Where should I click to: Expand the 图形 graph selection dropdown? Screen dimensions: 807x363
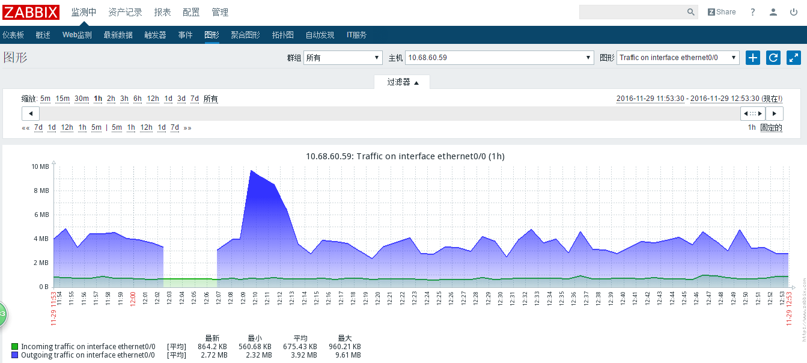[678, 58]
